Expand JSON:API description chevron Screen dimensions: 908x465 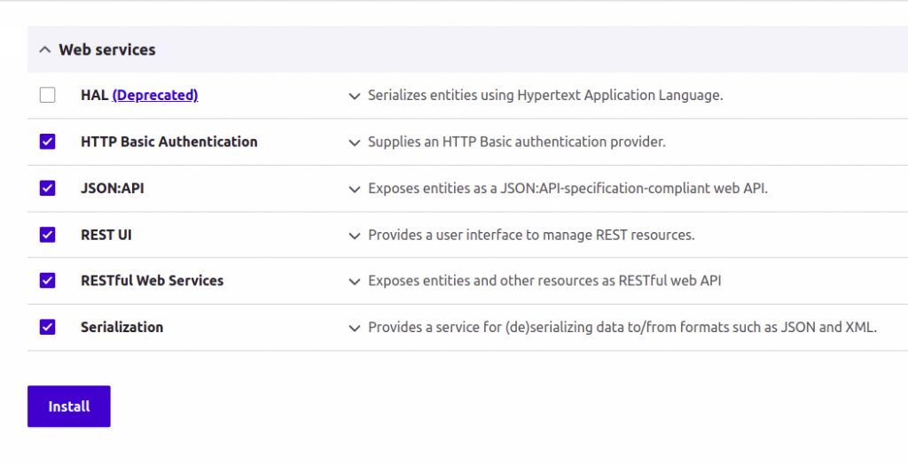[355, 190]
